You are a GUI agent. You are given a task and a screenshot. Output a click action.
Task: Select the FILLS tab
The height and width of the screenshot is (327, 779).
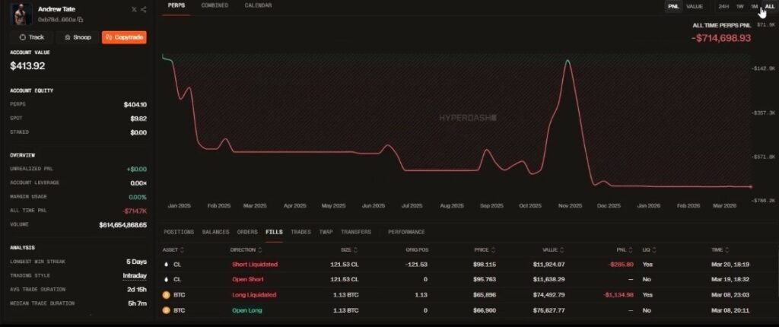pos(274,232)
